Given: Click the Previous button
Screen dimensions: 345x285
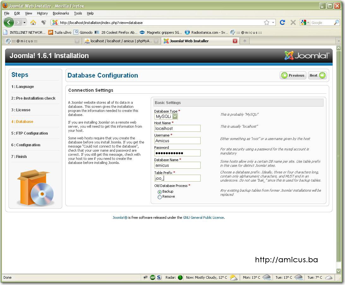Looking at the screenshot, I should point(293,75).
